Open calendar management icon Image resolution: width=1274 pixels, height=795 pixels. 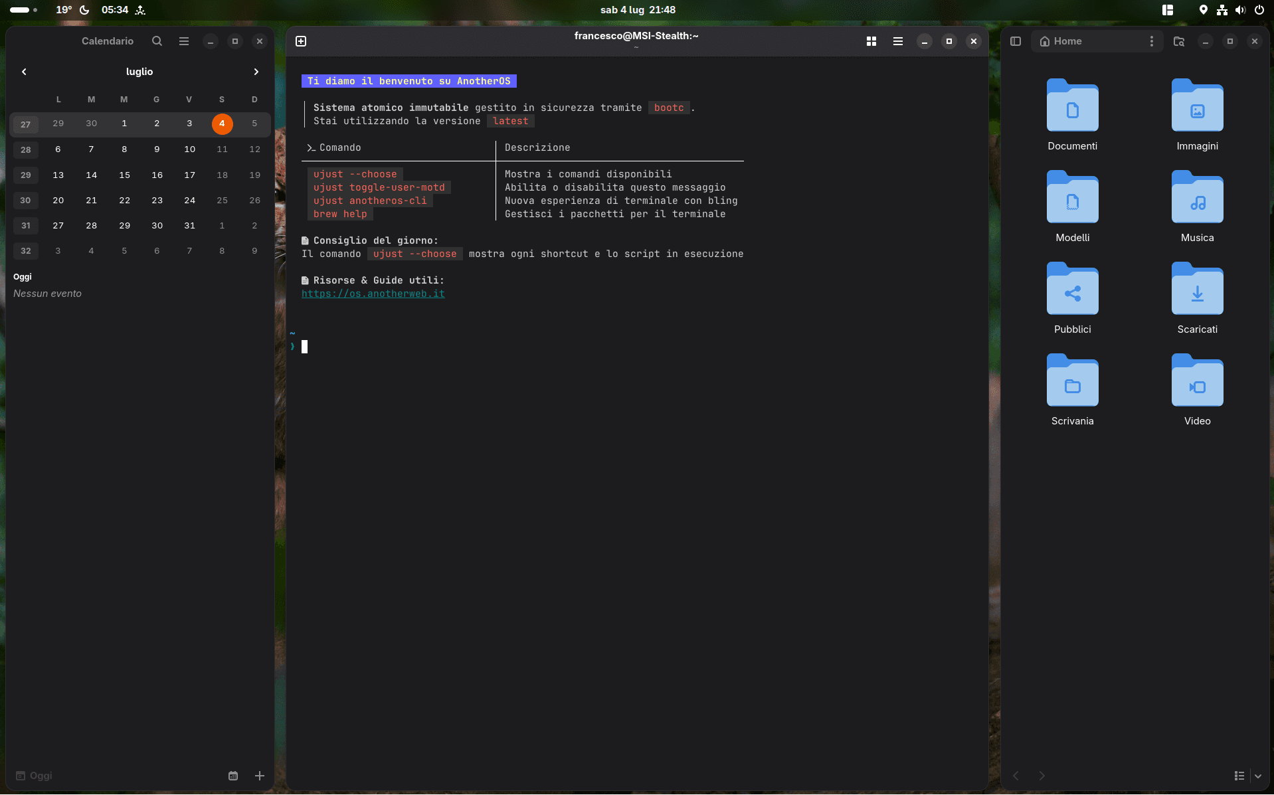click(233, 776)
